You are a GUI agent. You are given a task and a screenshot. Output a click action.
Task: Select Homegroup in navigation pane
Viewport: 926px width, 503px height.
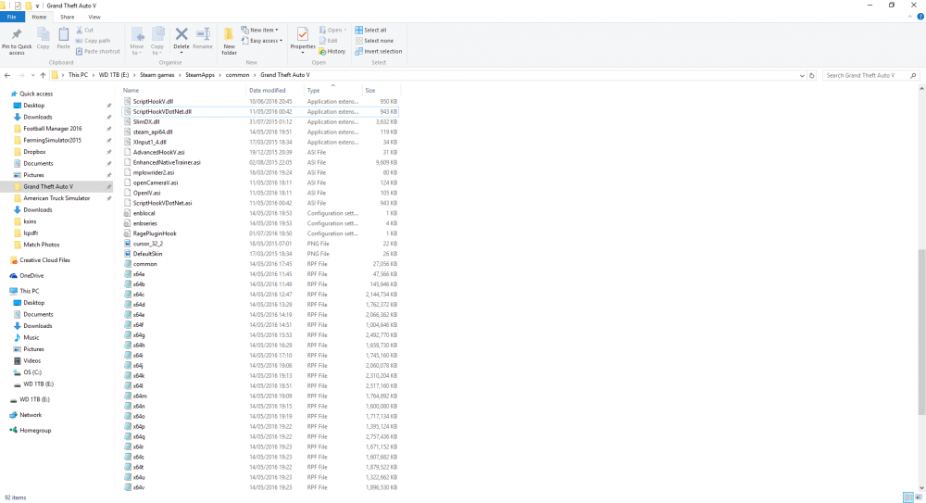point(35,431)
